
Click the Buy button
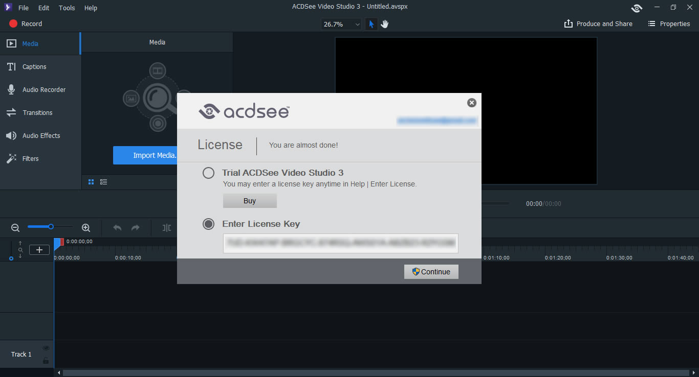pos(250,201)
